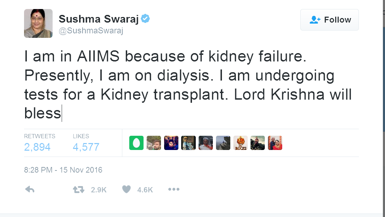
Task: Click the green egg default avatar
Action: pos(136,143)
